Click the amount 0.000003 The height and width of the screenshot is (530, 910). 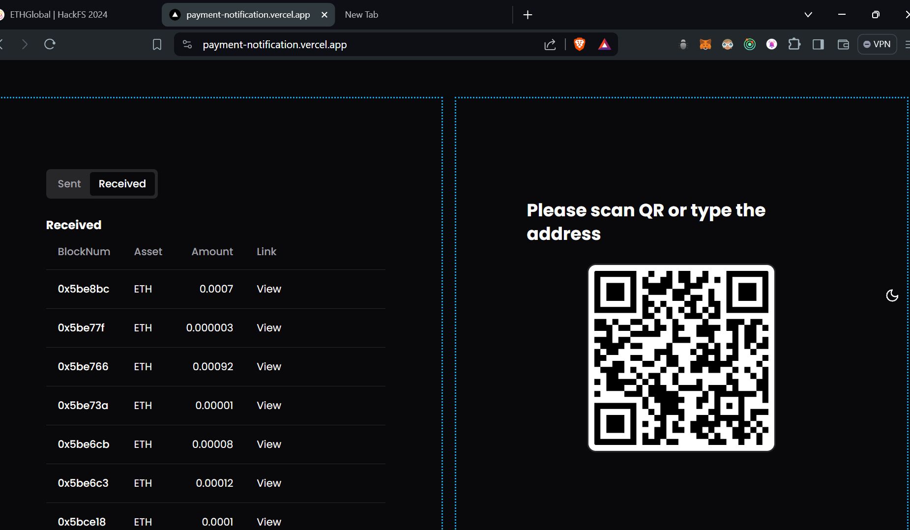point(209,328)
